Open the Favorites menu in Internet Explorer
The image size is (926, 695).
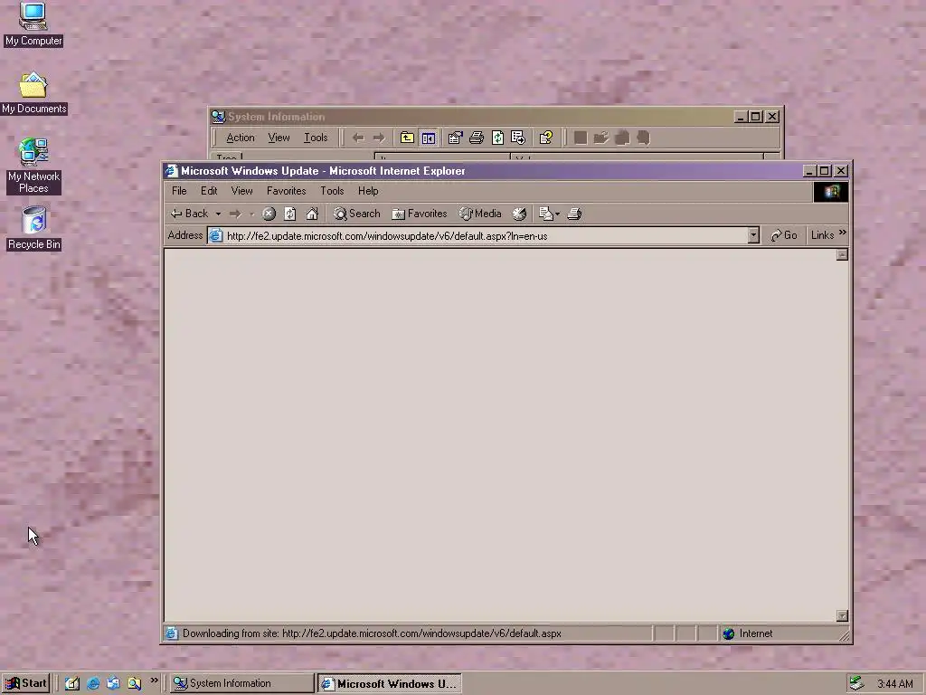(x=286, y=191)
